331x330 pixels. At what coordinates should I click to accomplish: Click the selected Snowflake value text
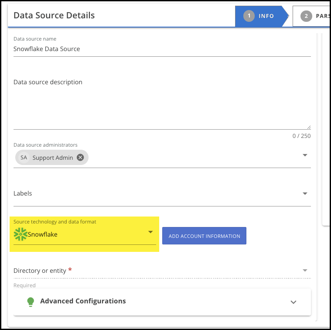pyautogui.click(x=43, y=234)
